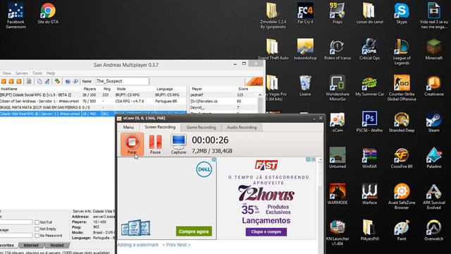
Task: Open the Paint desktop icon
Action: pos(402,231)
